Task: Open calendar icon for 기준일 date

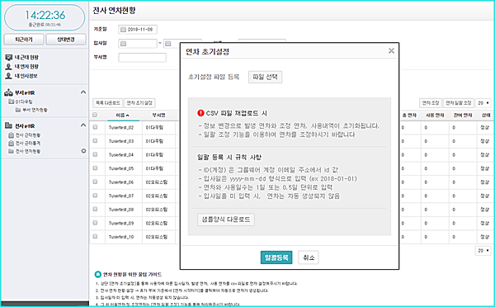Action: (123, 30)
